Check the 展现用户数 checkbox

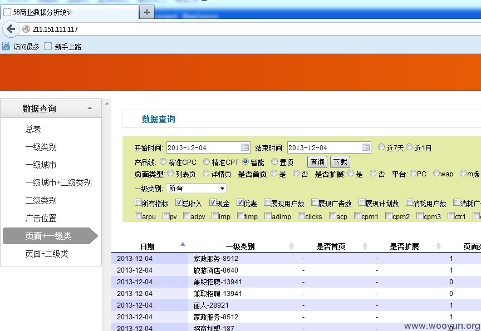pyautogui.click(x=267, y=202)
